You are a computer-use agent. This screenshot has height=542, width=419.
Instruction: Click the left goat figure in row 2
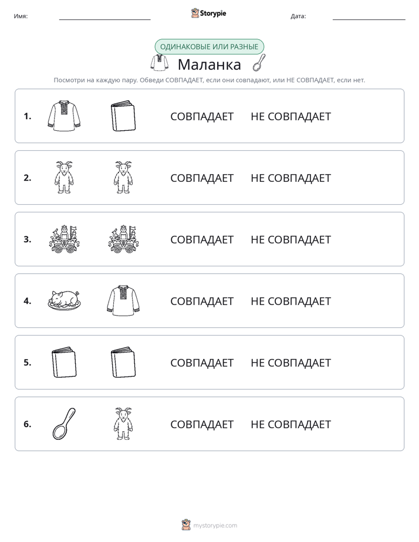(x=65, y=177)
